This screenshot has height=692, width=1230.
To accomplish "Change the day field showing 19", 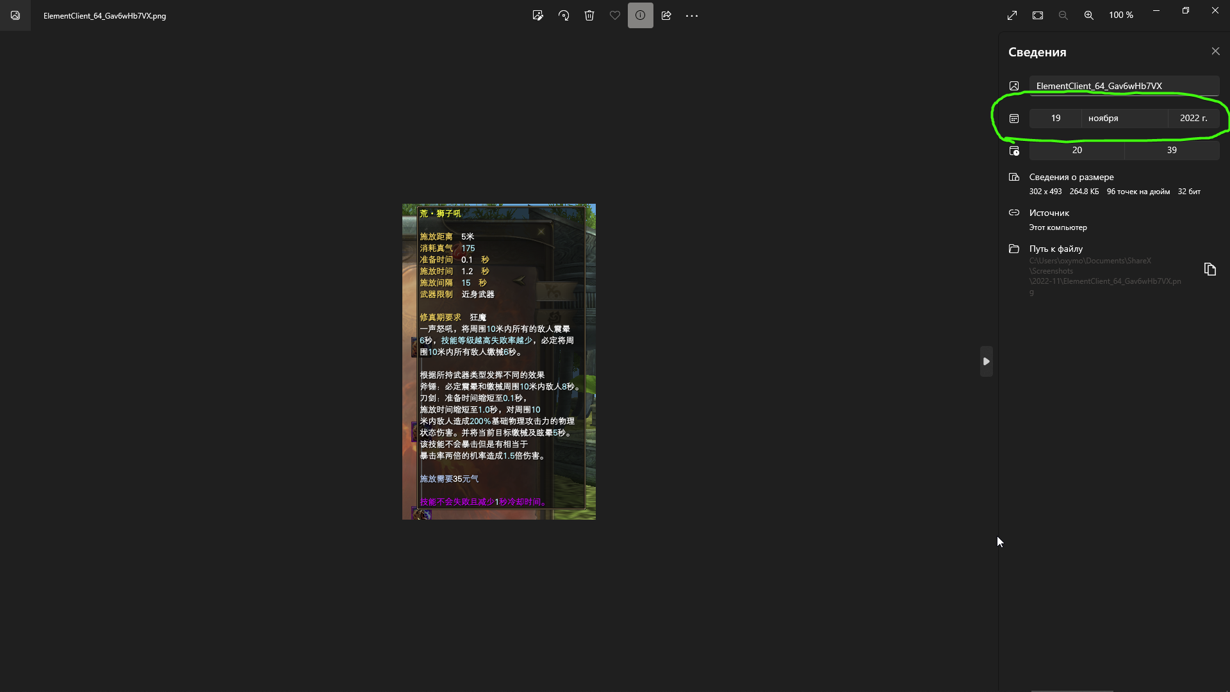I will click(1055, 118).
